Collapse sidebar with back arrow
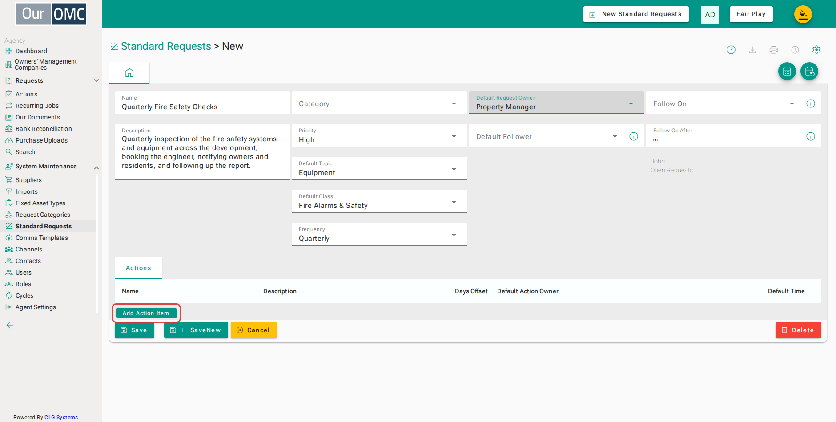Viewport: 836px width, 422px height. click(10, 325)
